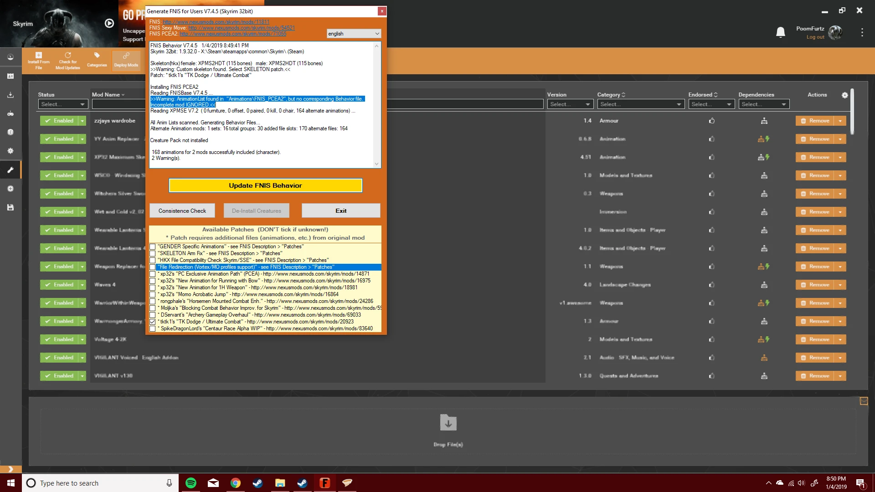Open the settings gear in Vortex sidebar
The width and height of the screenshot is (875, 492).
10,151
